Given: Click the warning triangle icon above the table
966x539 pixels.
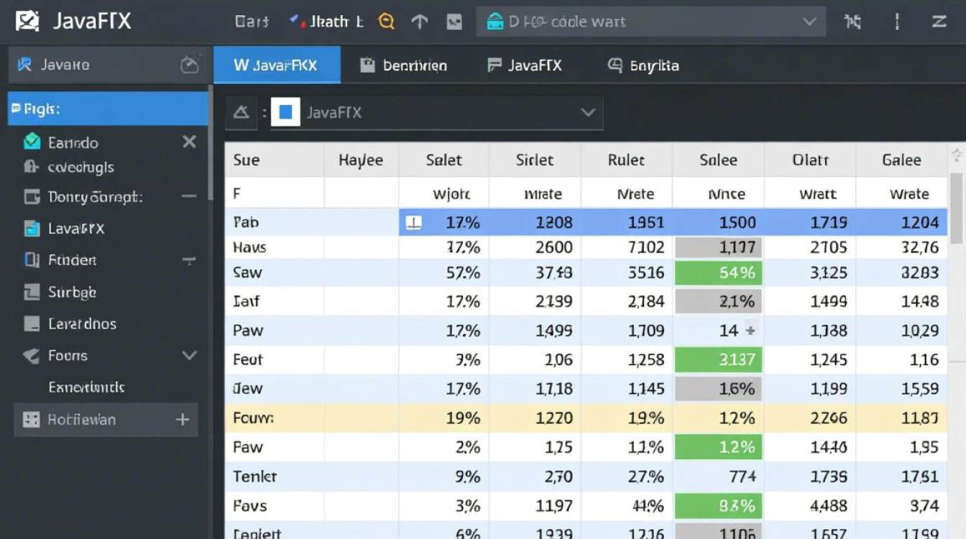Looking at the screenshot, I should pyautogui.click(x=241, y=112).
